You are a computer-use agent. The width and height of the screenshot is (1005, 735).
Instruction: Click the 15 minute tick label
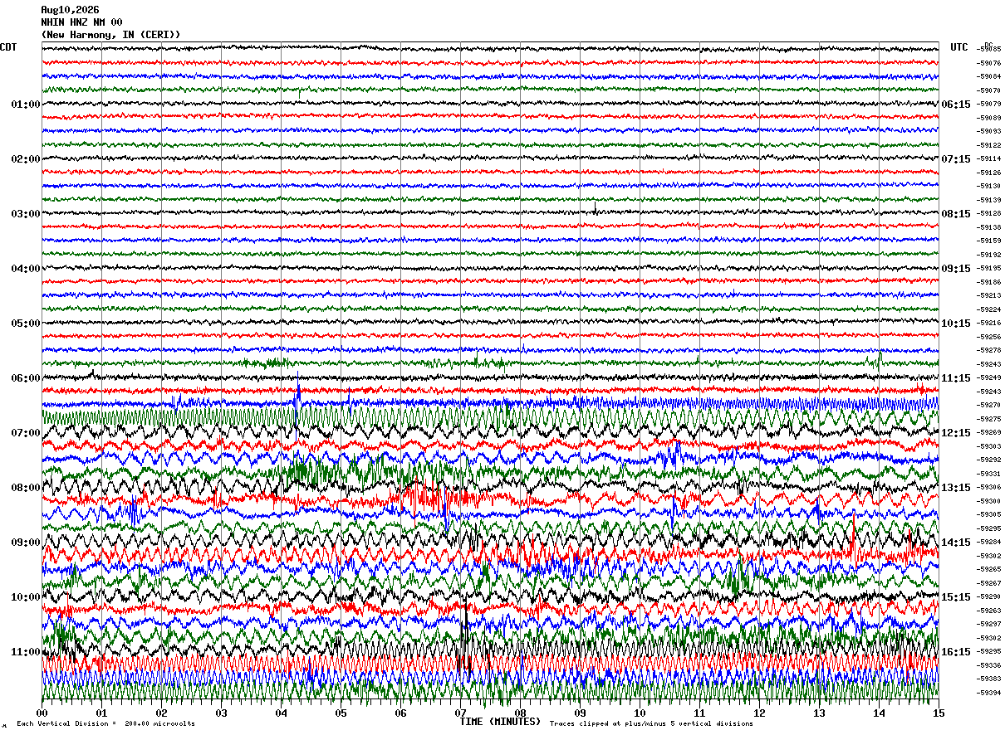(939, 713)
